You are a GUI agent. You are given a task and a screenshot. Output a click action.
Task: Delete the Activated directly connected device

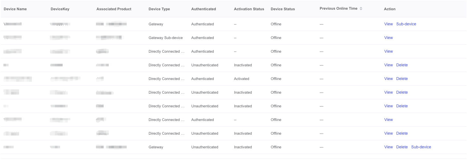click(x=402, y=79)
